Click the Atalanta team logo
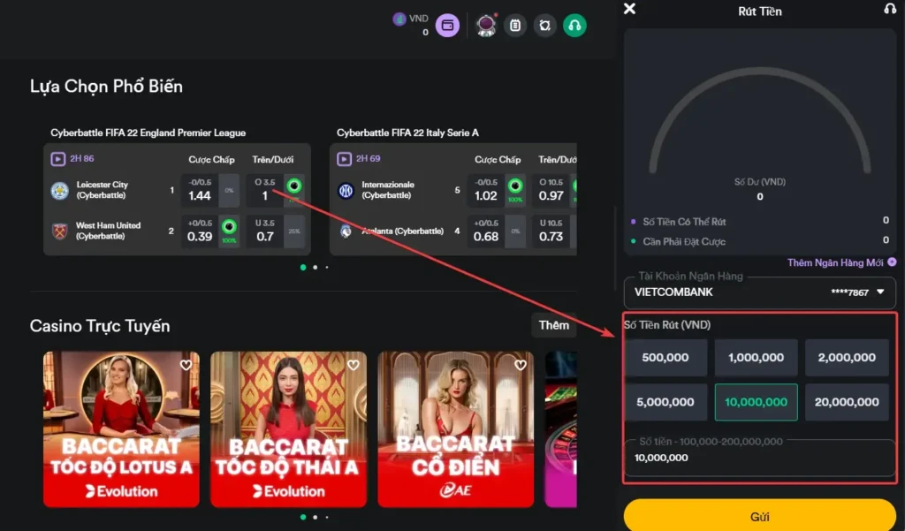 (346, 231)
